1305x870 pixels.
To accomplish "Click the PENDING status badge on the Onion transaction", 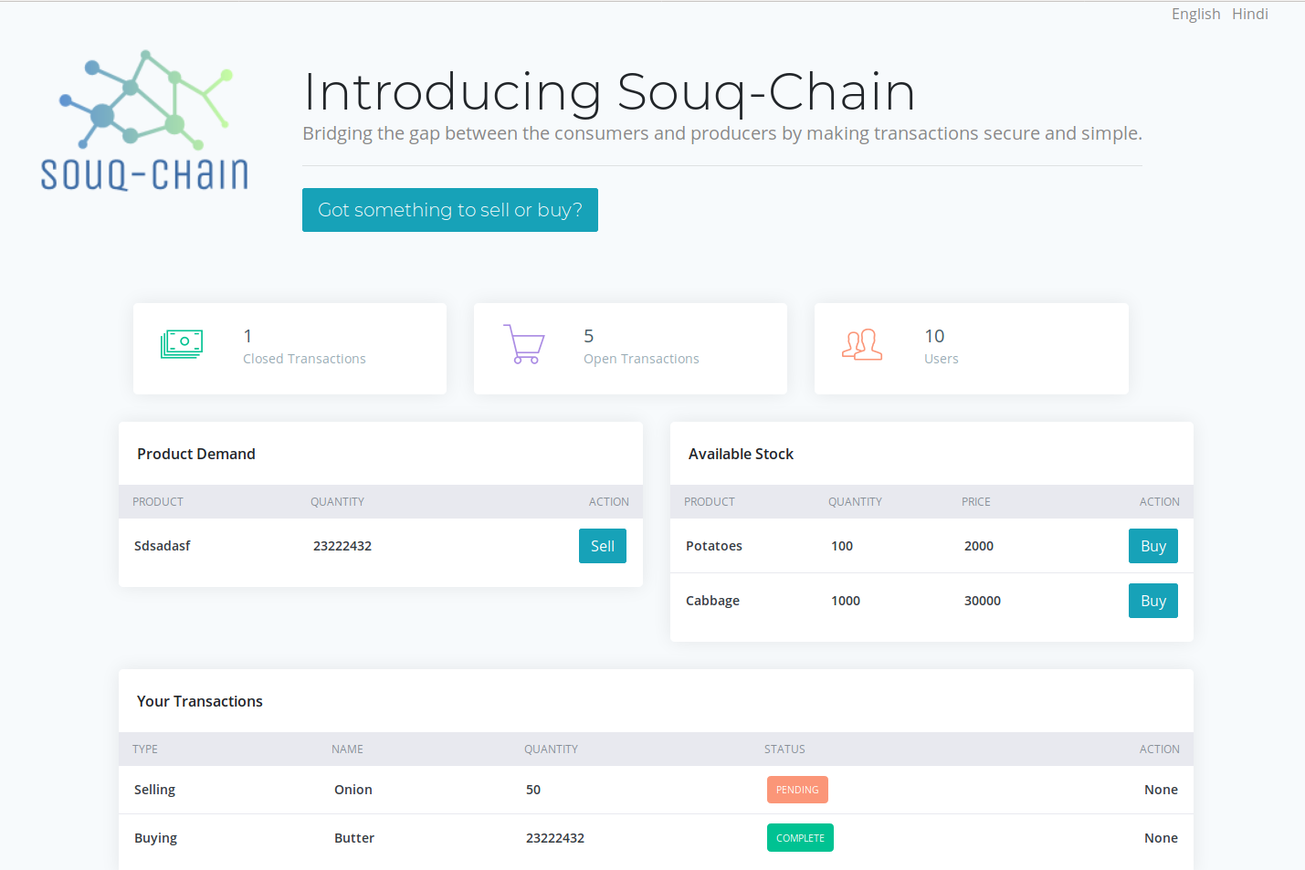I will 797,789.
